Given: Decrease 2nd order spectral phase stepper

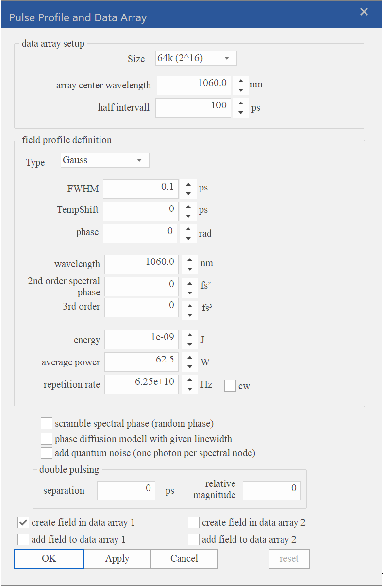Looking at the screenshot, I should coord(190,292).
